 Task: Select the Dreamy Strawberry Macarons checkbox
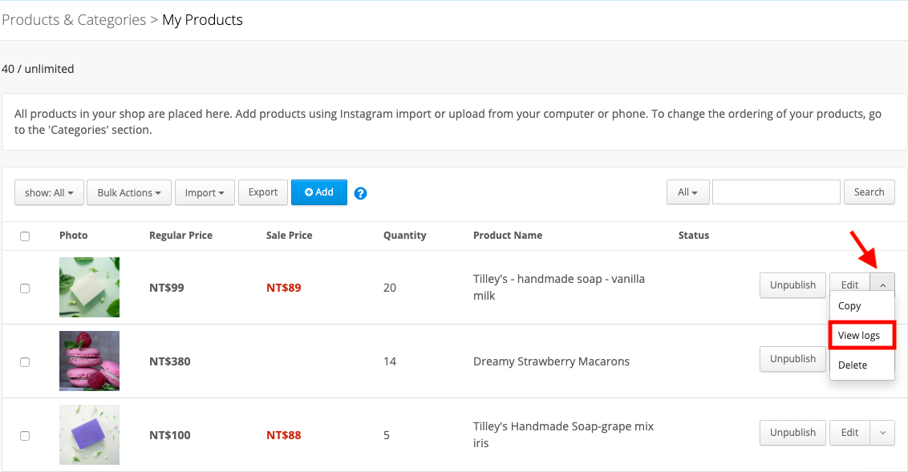pyautogui.click(x=25, y=362)
